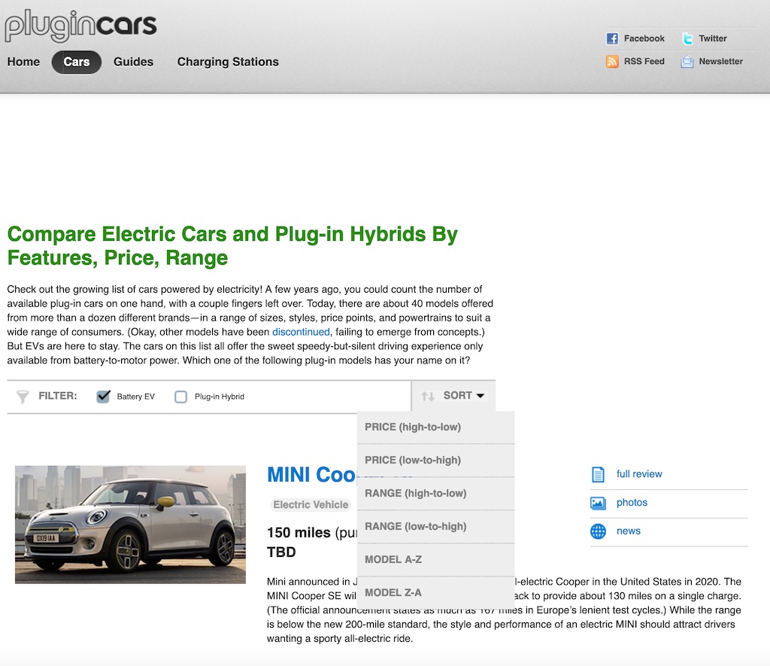The width and height of the screenshot is (770, 666).
Task: Open the Cars navigation tab
Action: [77, 62]
